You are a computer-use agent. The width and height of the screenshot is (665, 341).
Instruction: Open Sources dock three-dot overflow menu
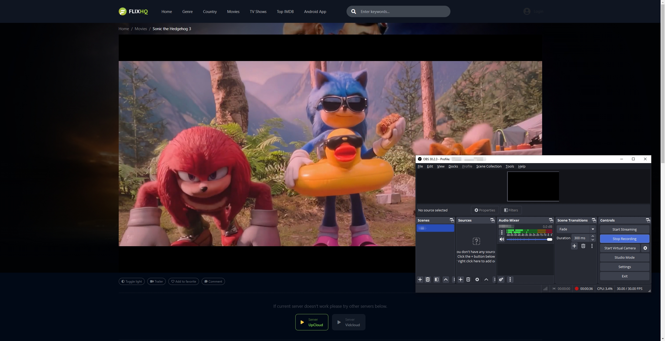pos(494,279)
